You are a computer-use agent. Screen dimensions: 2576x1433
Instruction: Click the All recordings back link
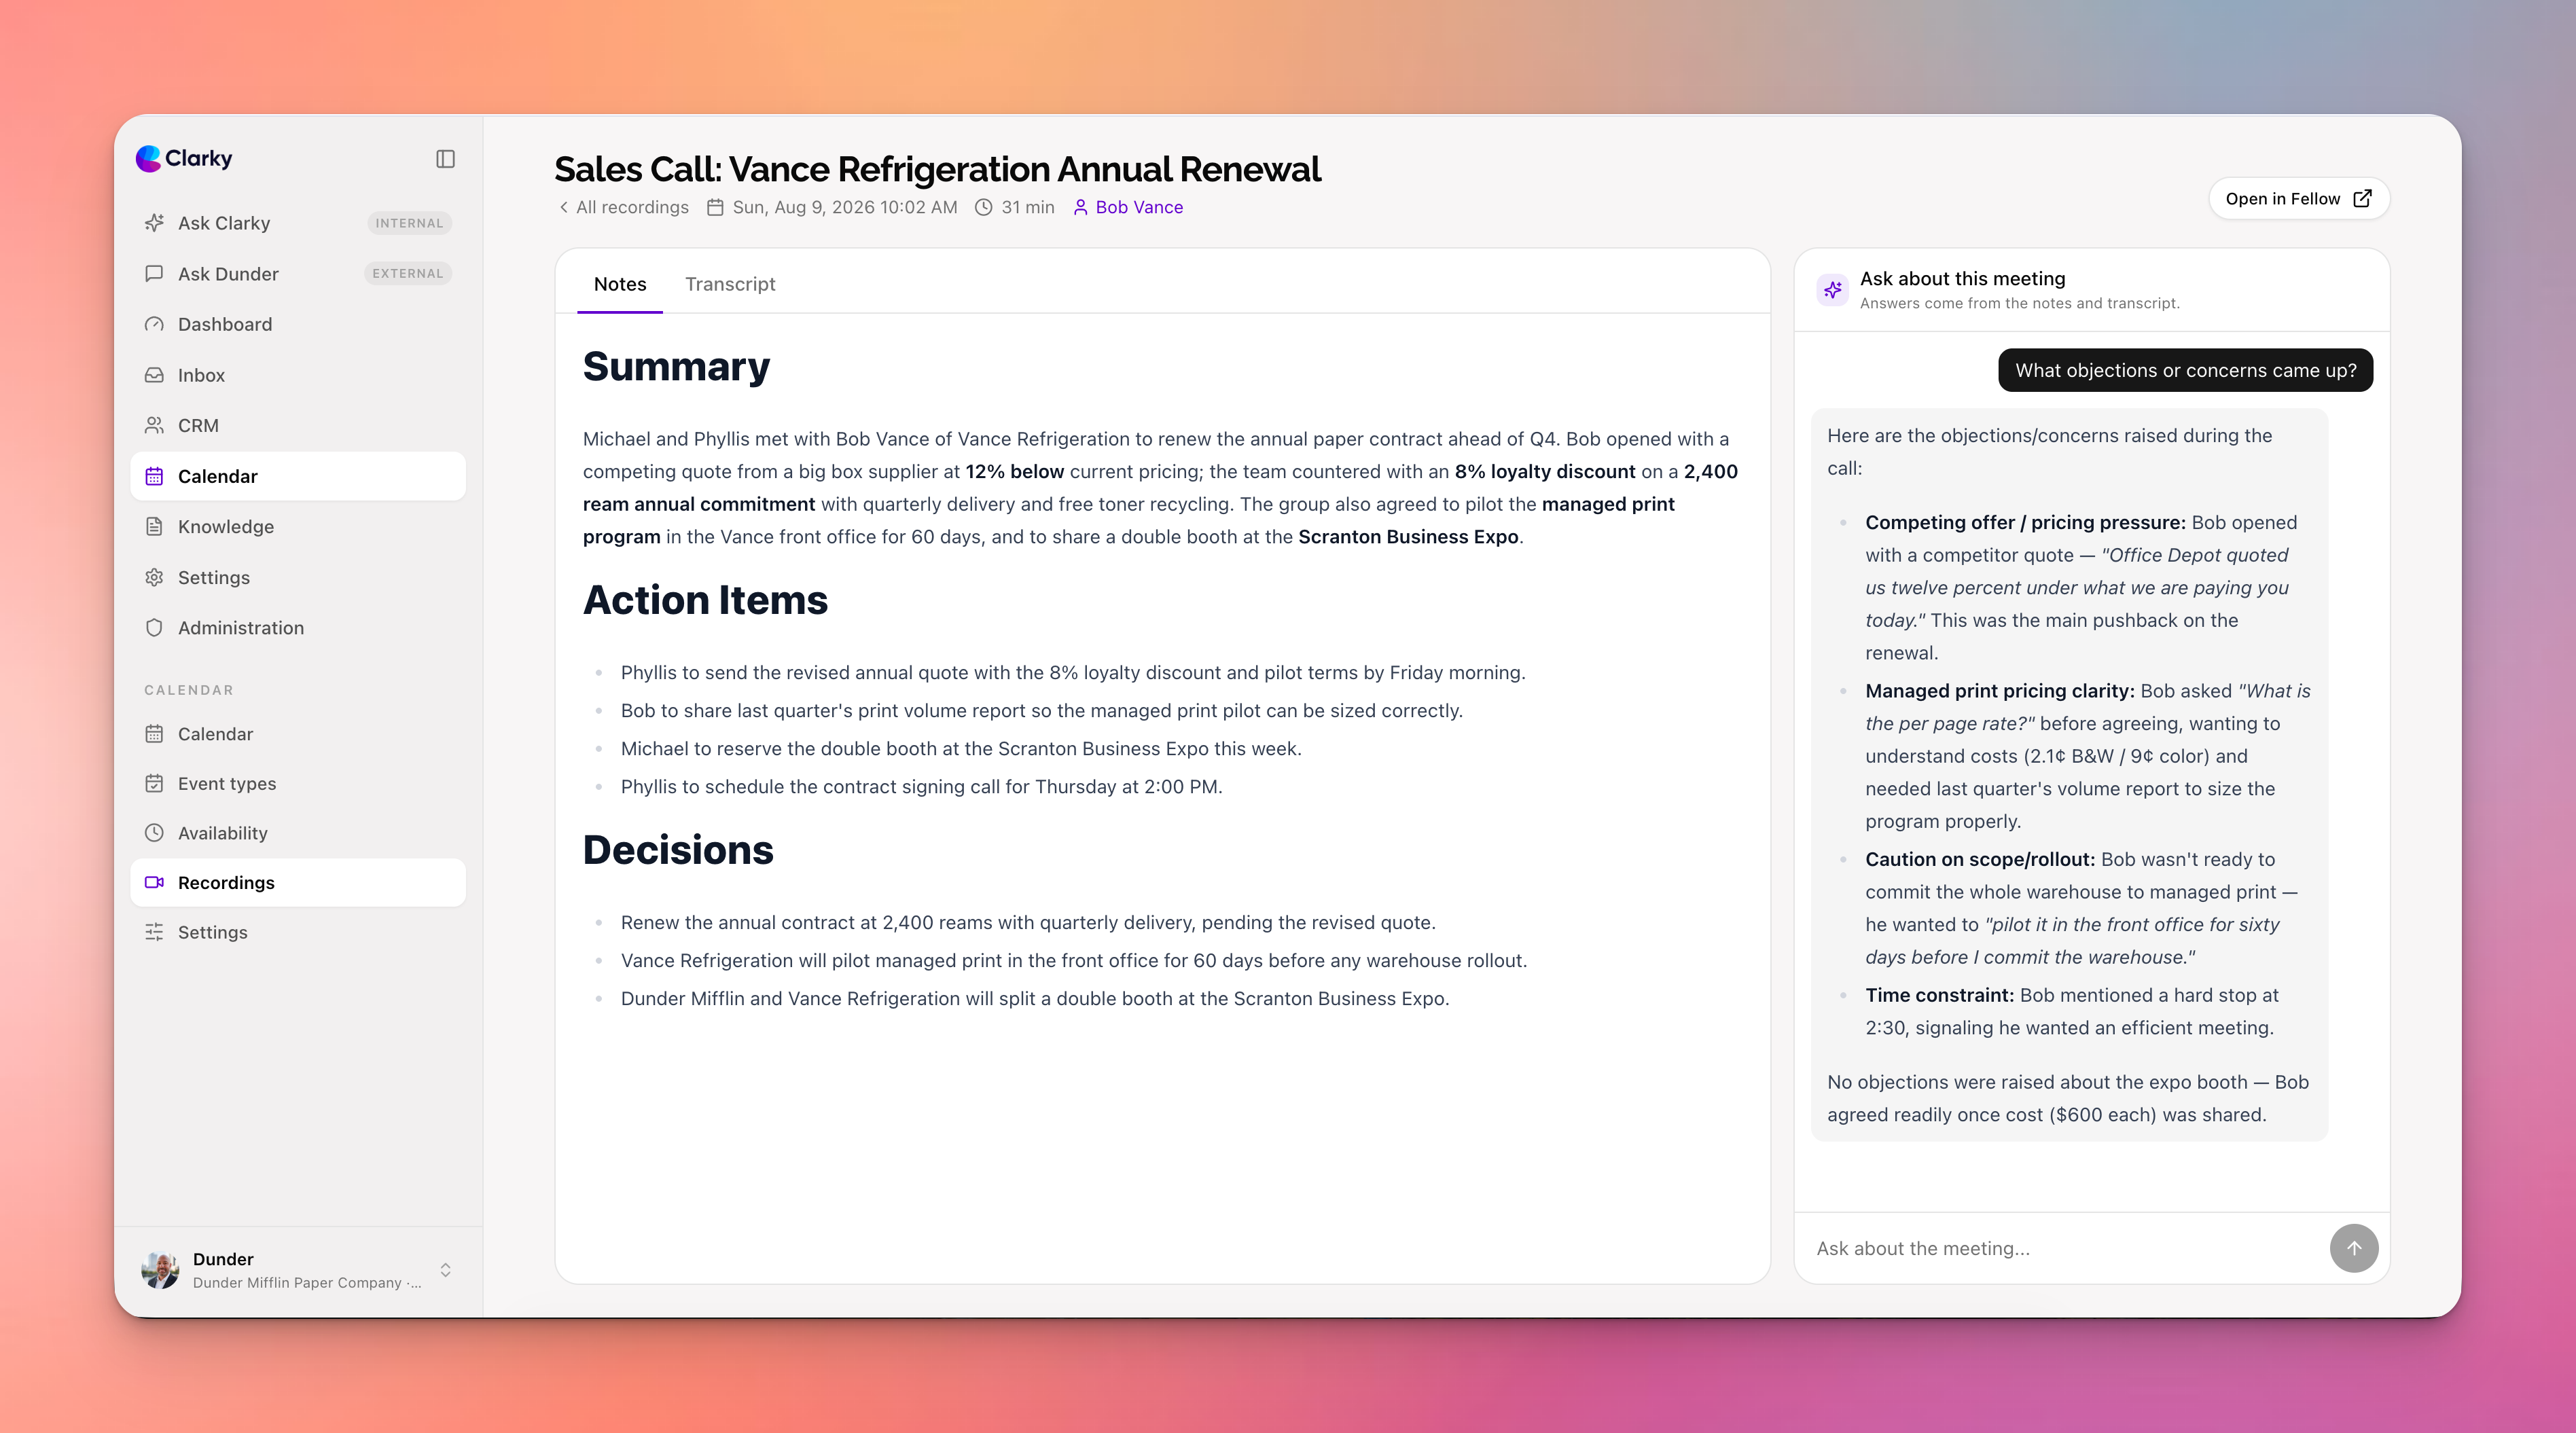(x=623, y=207)
